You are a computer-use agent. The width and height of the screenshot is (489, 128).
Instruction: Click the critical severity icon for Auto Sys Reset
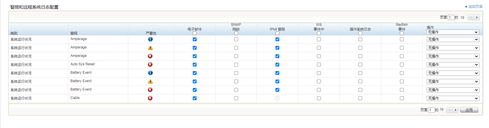pos(150,64)
